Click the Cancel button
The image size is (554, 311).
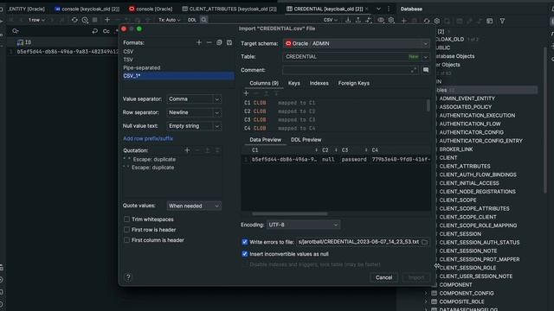383,277
